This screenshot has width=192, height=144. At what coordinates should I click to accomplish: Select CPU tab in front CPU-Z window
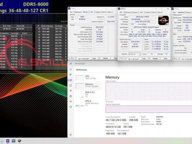(121, 12)
